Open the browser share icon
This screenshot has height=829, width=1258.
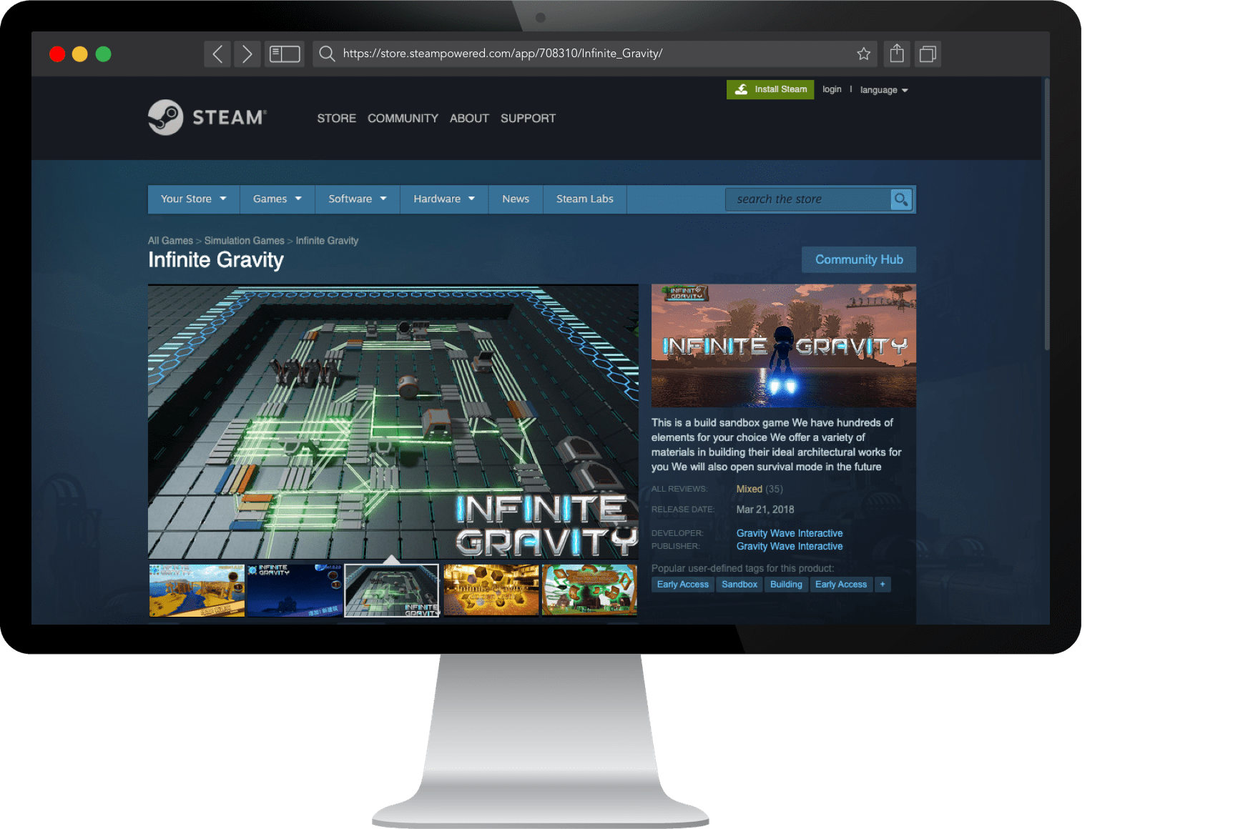[897, 54]
